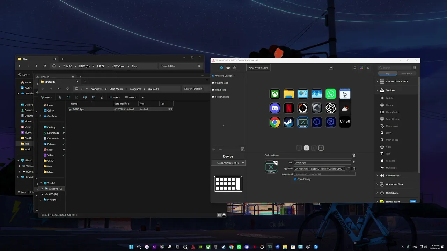
Task: Select the 04:58 clock key
Action: (345, 122)
